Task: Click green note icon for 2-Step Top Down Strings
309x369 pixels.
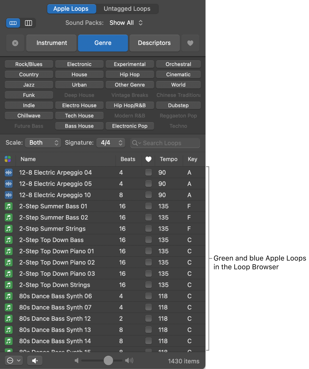Action: tap(9, 285)
